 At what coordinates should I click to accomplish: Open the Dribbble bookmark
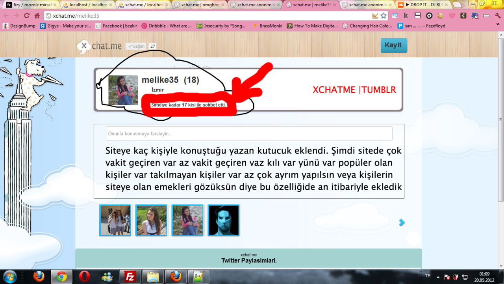tap(167, 26)
